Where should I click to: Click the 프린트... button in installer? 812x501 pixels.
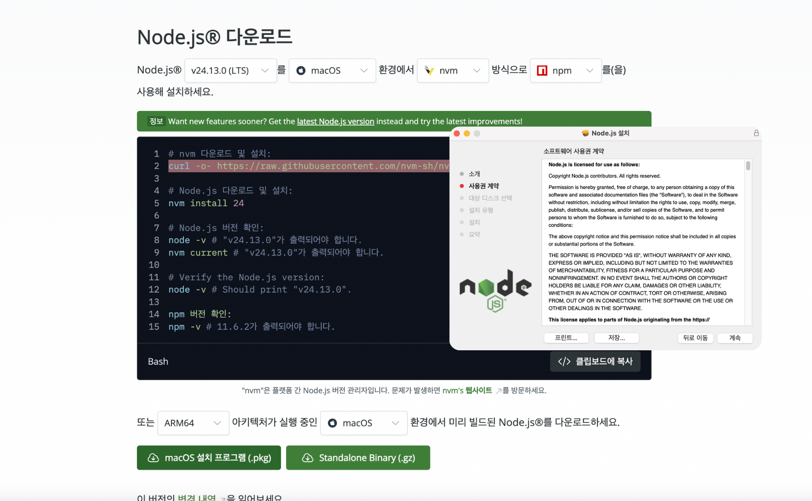coord(566,338)
